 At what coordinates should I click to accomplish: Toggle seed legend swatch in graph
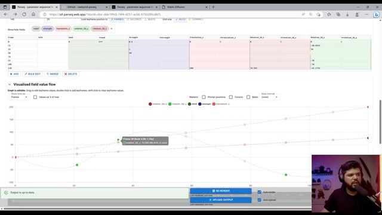(x=189, y=104)
